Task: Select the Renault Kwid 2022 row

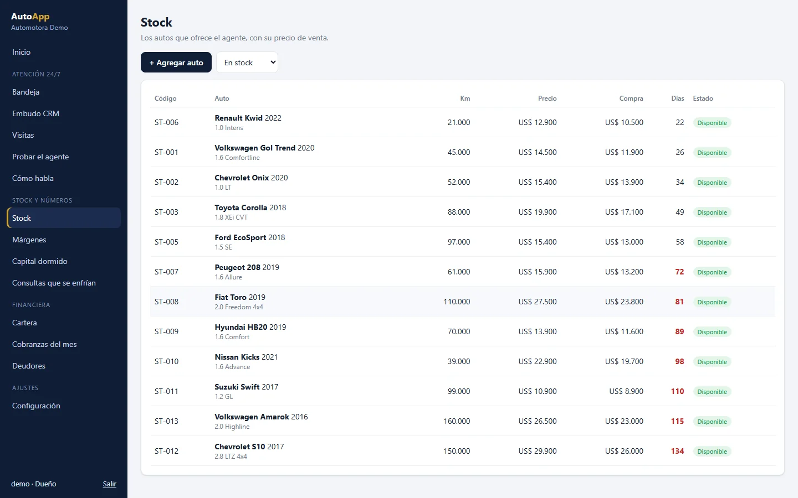Action: point(463,122)
